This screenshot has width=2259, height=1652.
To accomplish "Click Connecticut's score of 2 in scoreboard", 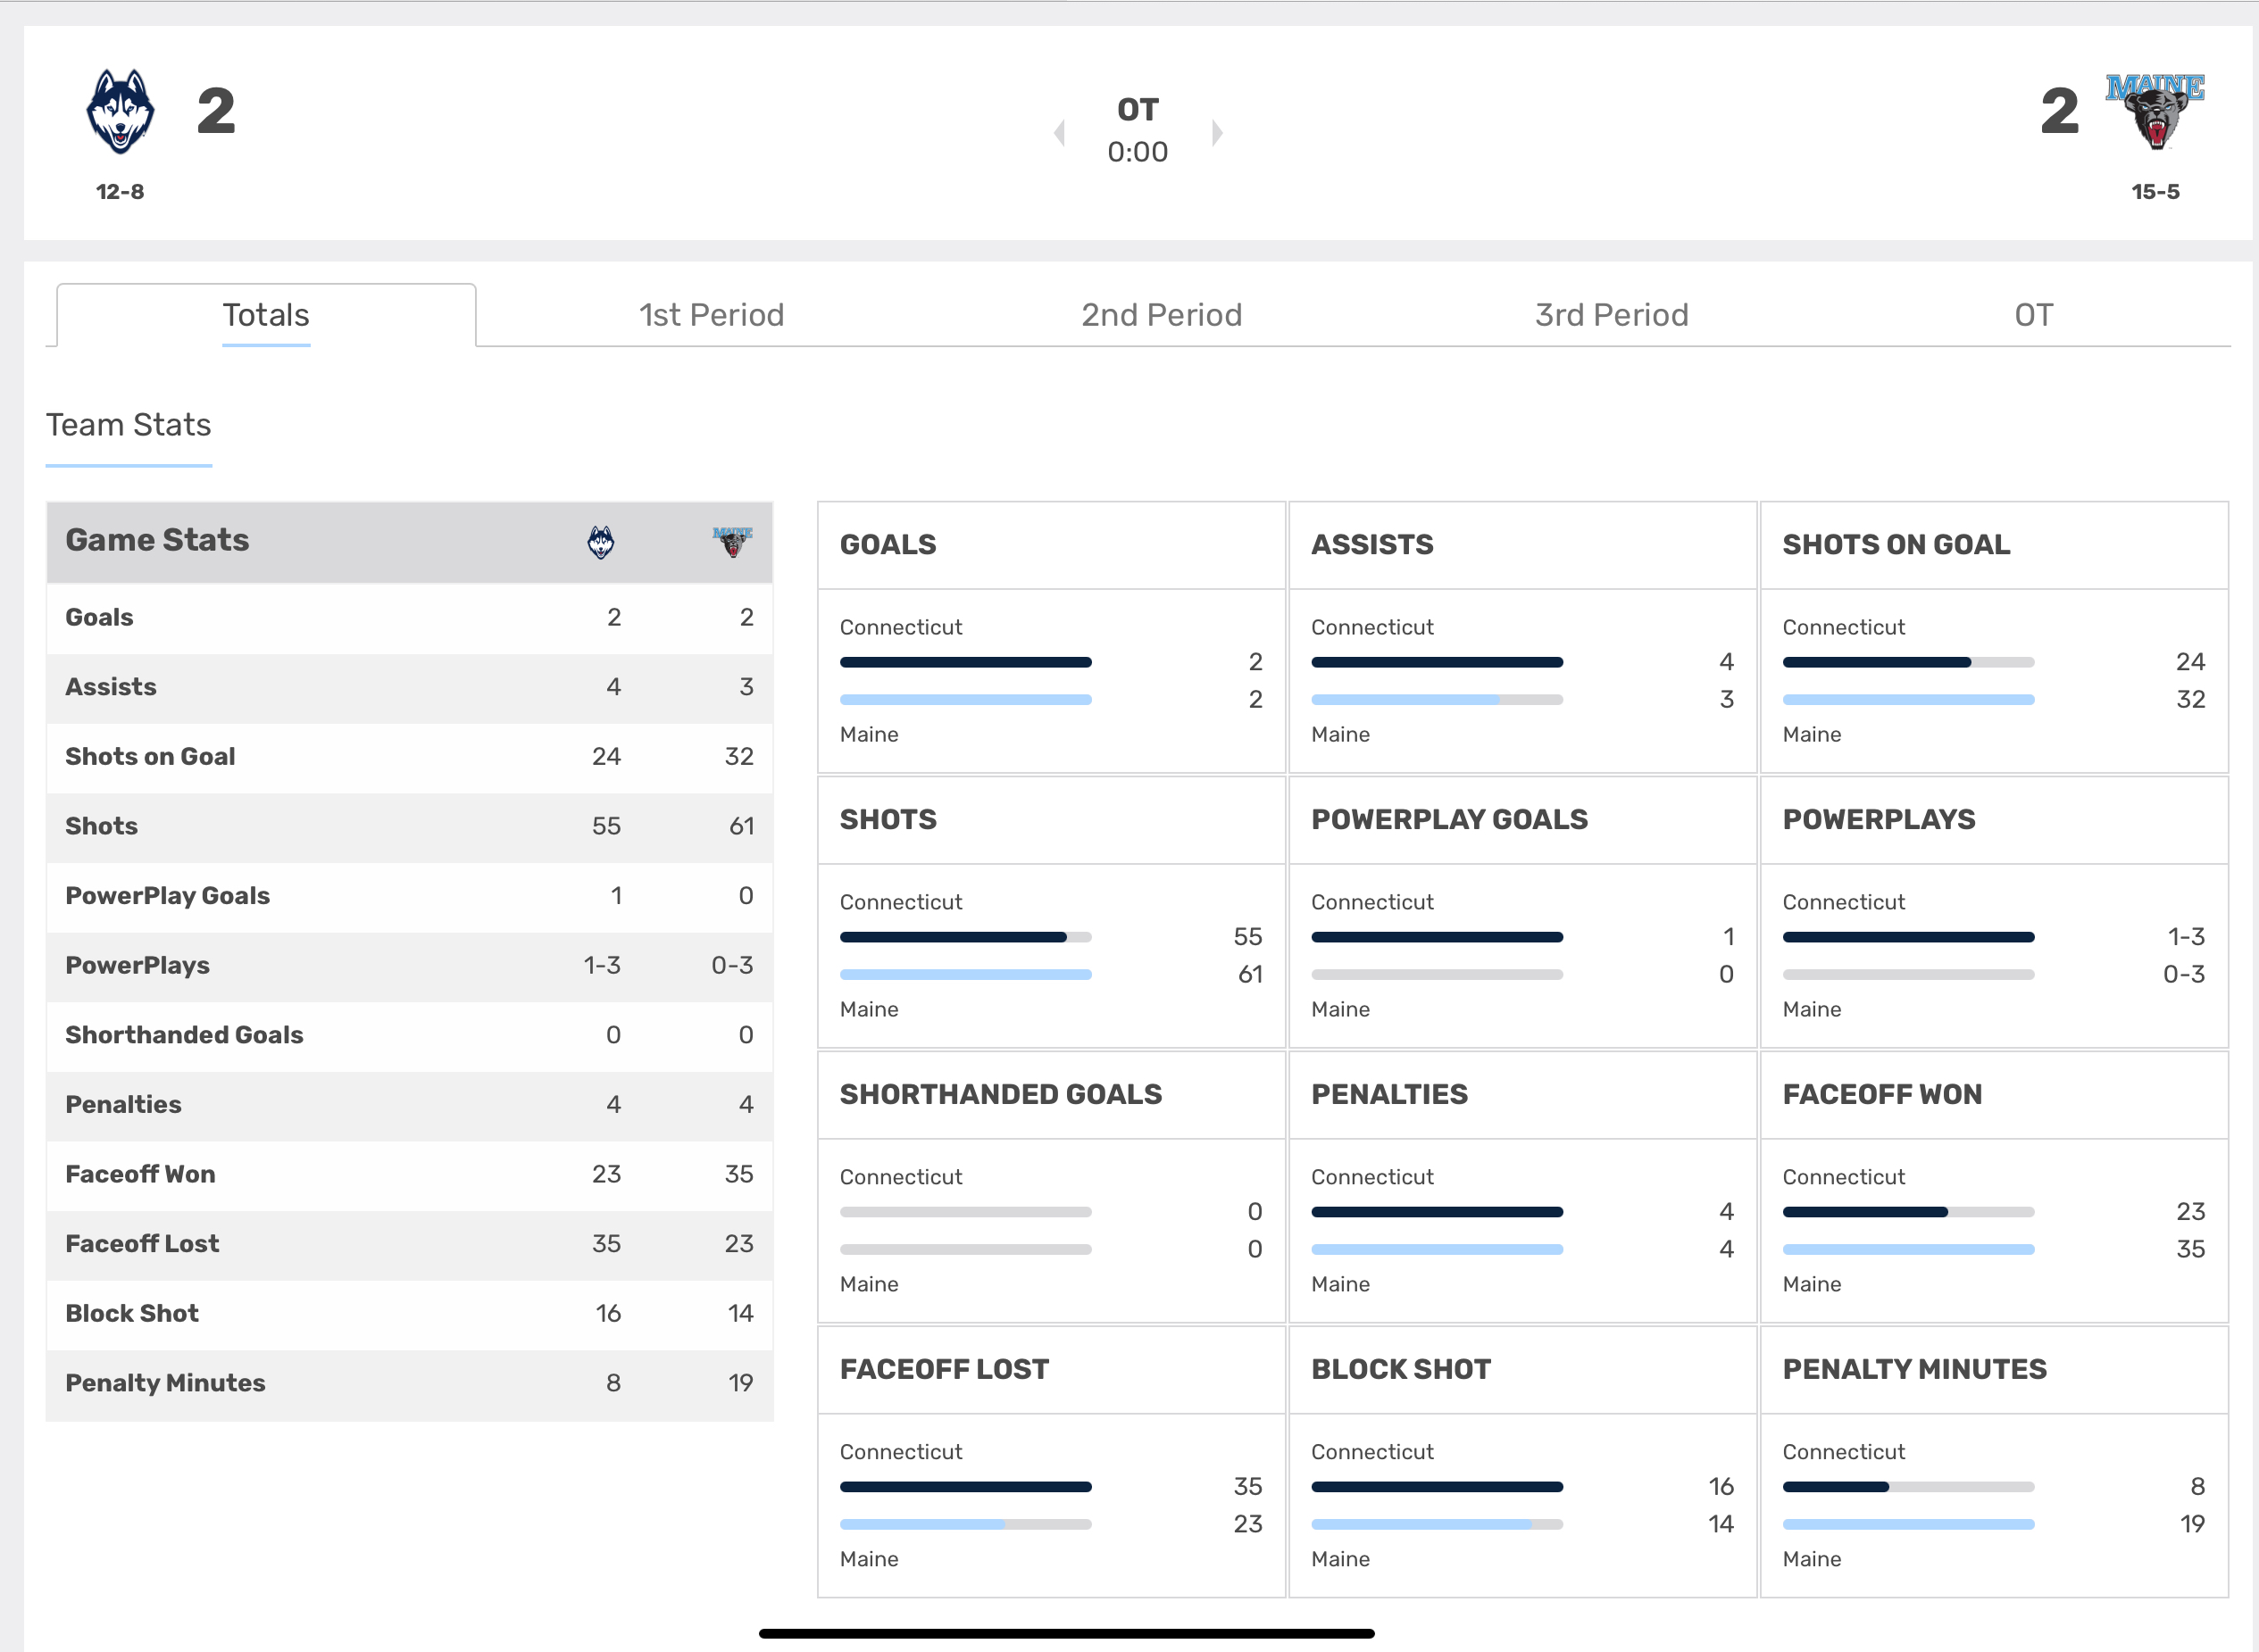I will (x=216, y=111).
